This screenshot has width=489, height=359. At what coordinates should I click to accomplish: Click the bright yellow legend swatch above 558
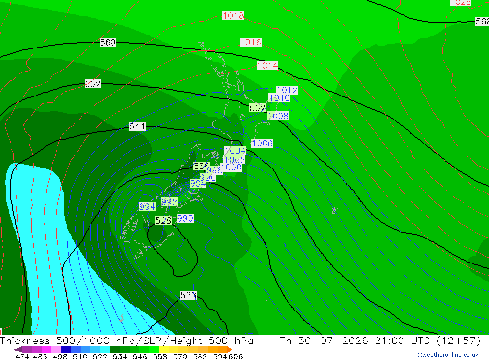tap(164, 349)
